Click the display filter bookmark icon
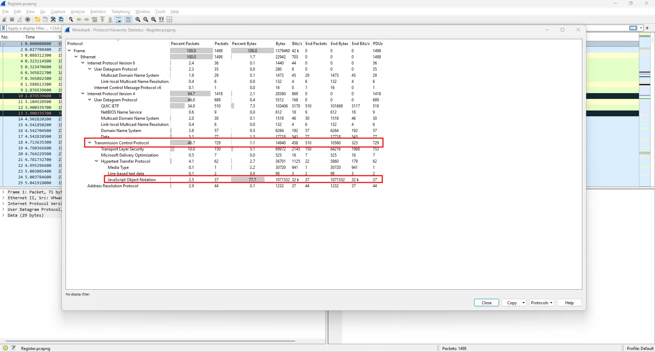This screenshot has width=655, height=352. click(x=4, y=28)
